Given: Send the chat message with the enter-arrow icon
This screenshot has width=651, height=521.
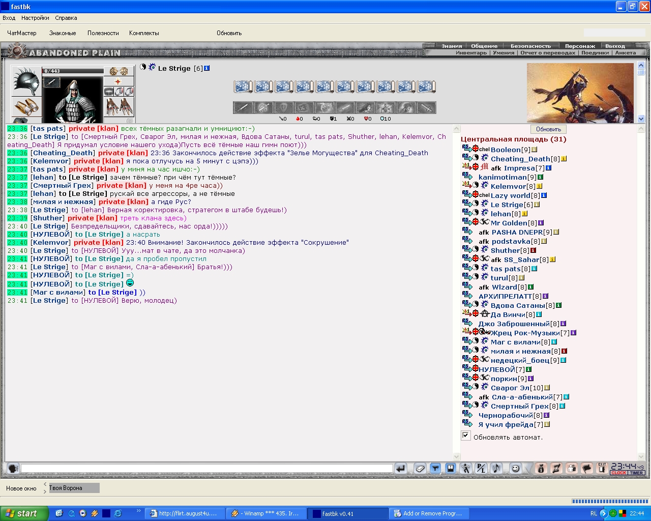Looking at the screenshot, I should click(x=401, y=469).
